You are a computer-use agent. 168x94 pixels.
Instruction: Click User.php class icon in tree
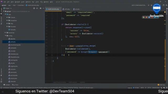[9, 30]
